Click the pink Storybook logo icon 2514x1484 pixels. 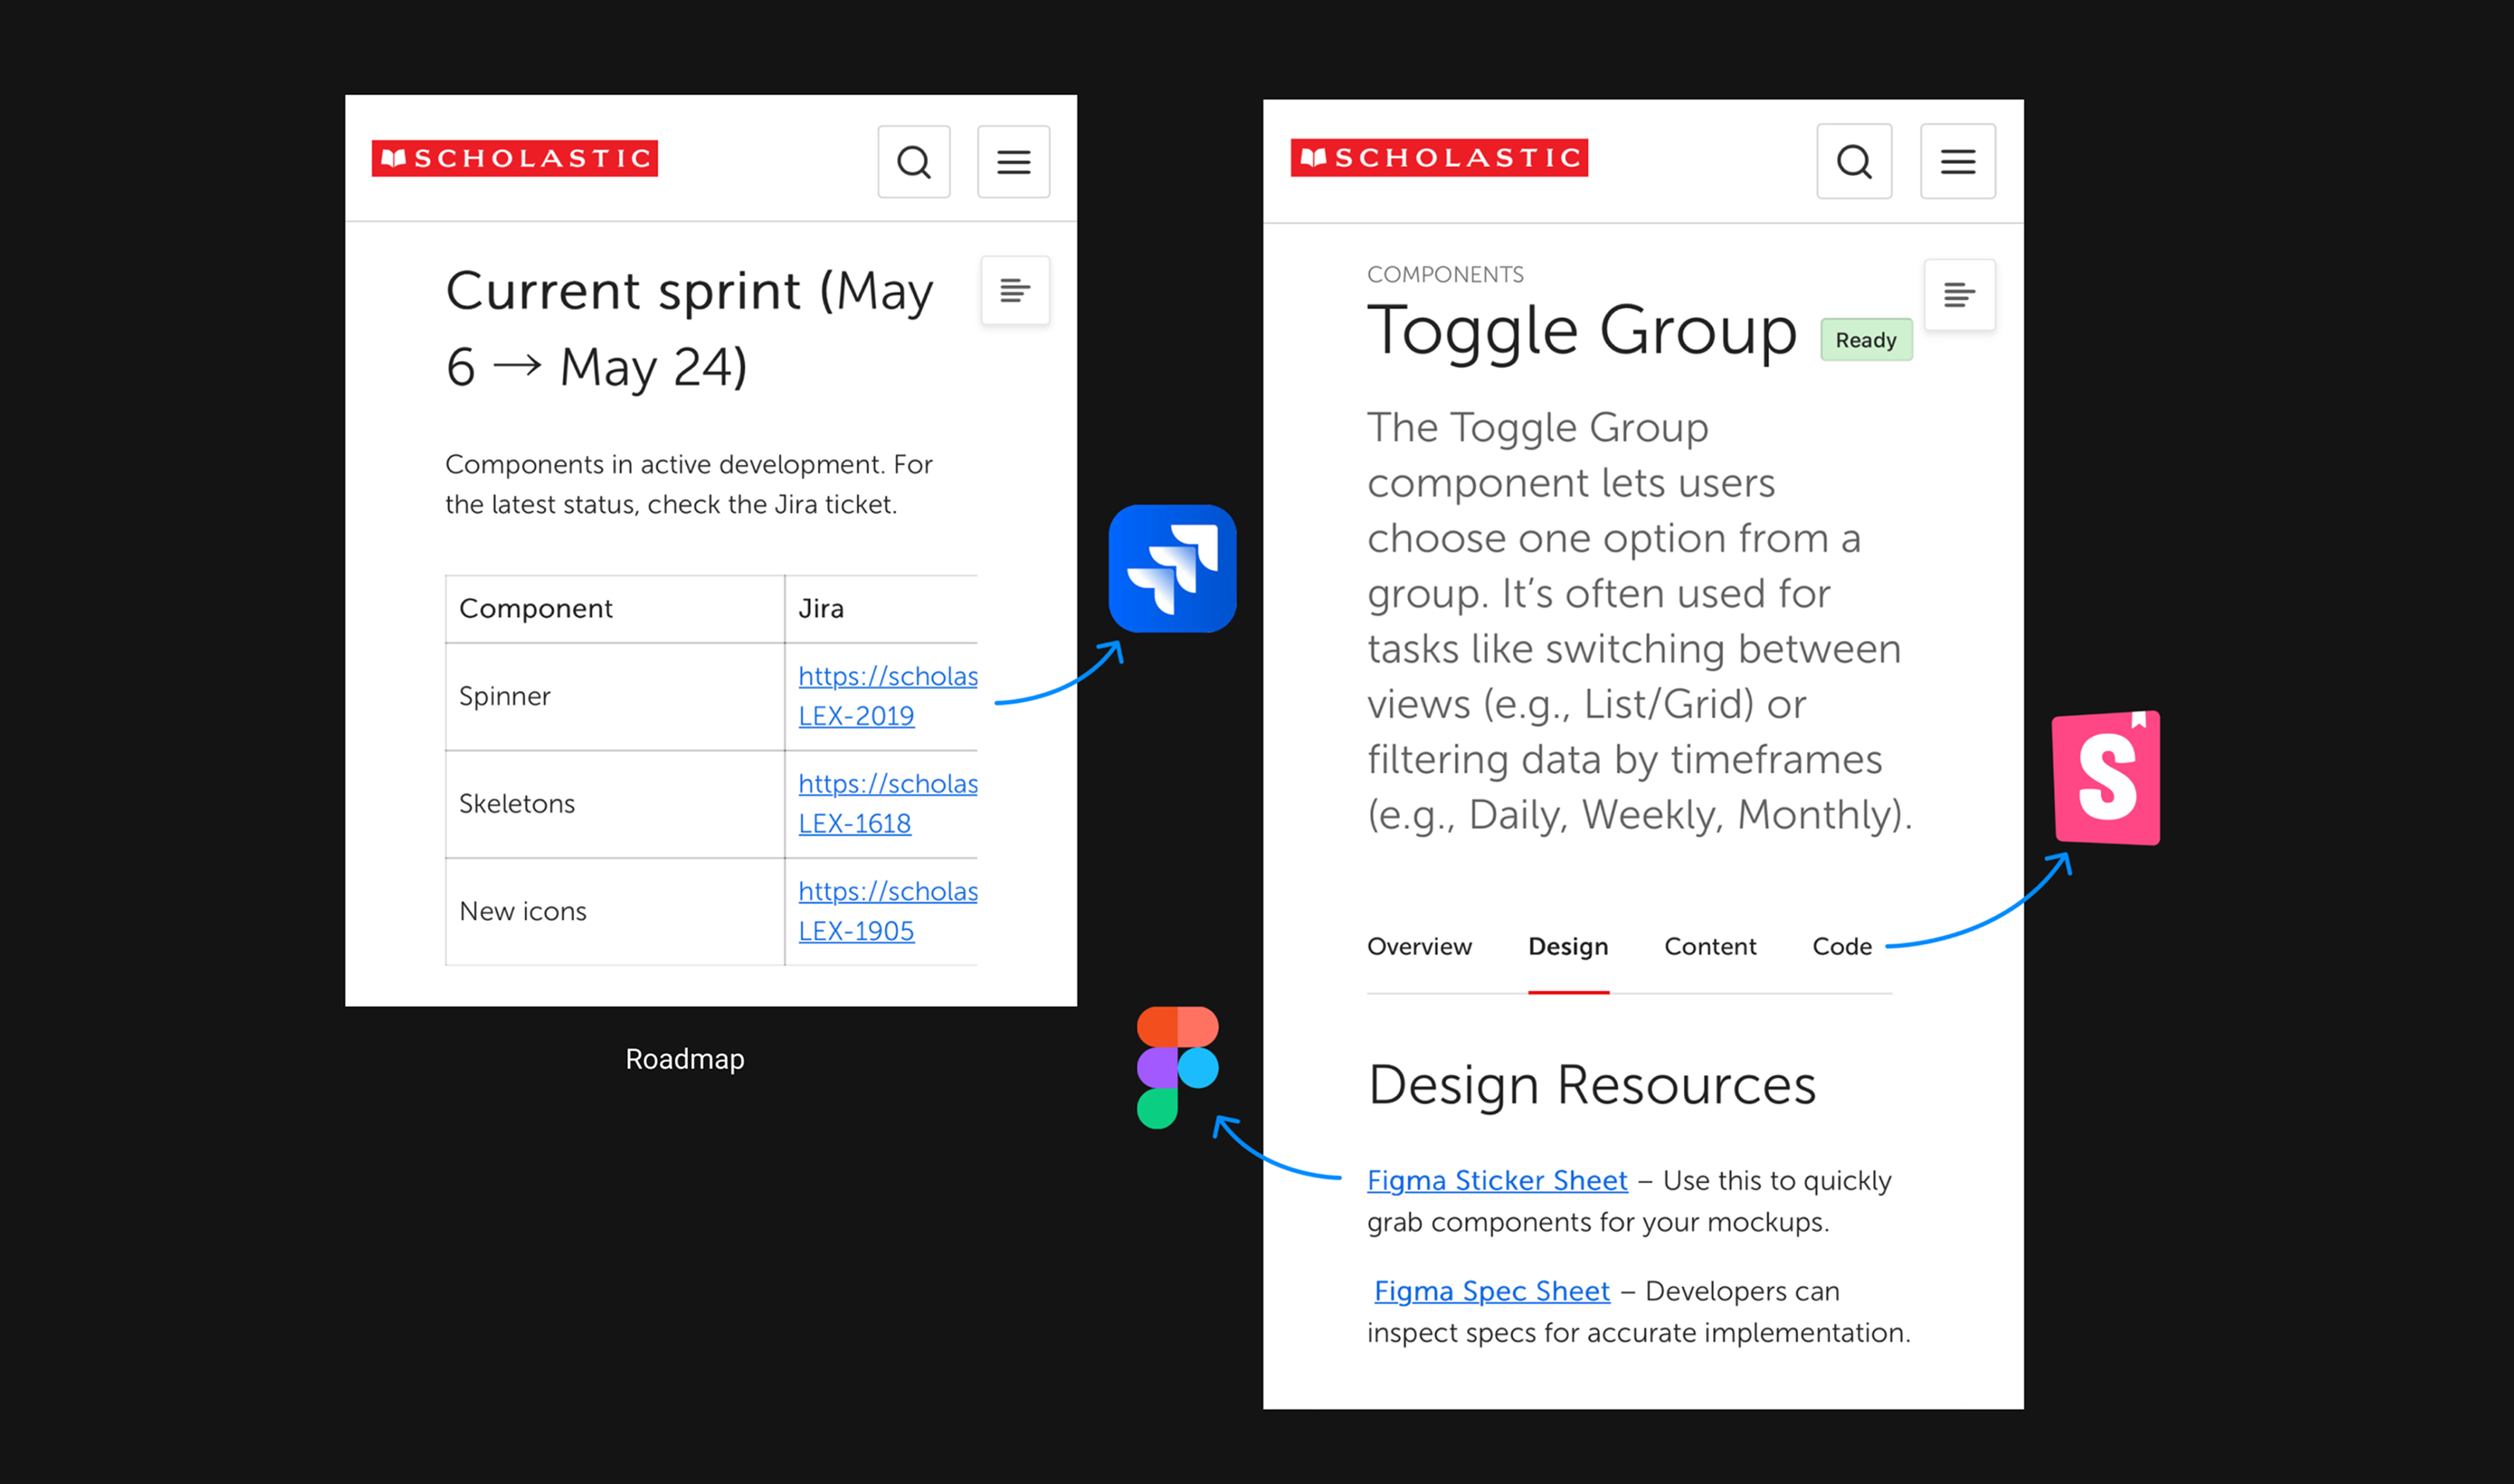2106,778
